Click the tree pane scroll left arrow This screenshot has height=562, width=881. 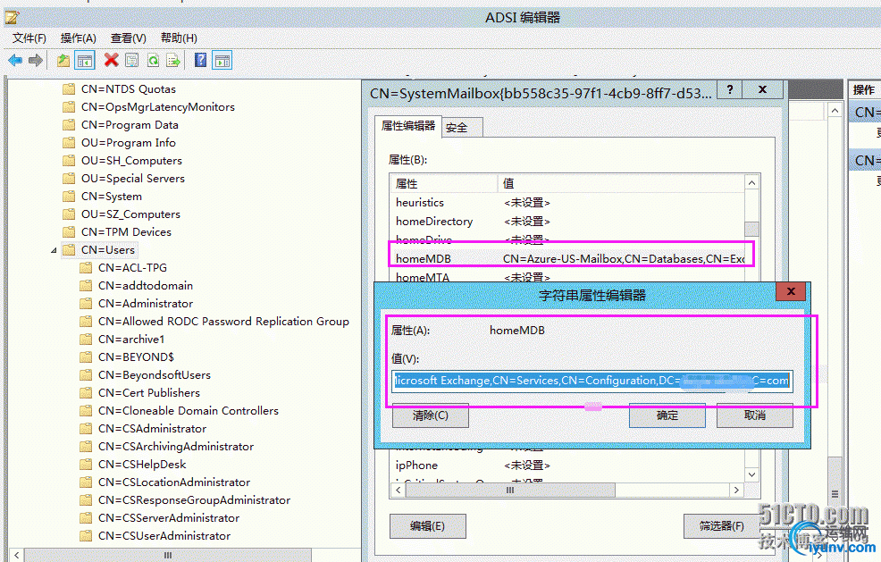pos(17,555)
